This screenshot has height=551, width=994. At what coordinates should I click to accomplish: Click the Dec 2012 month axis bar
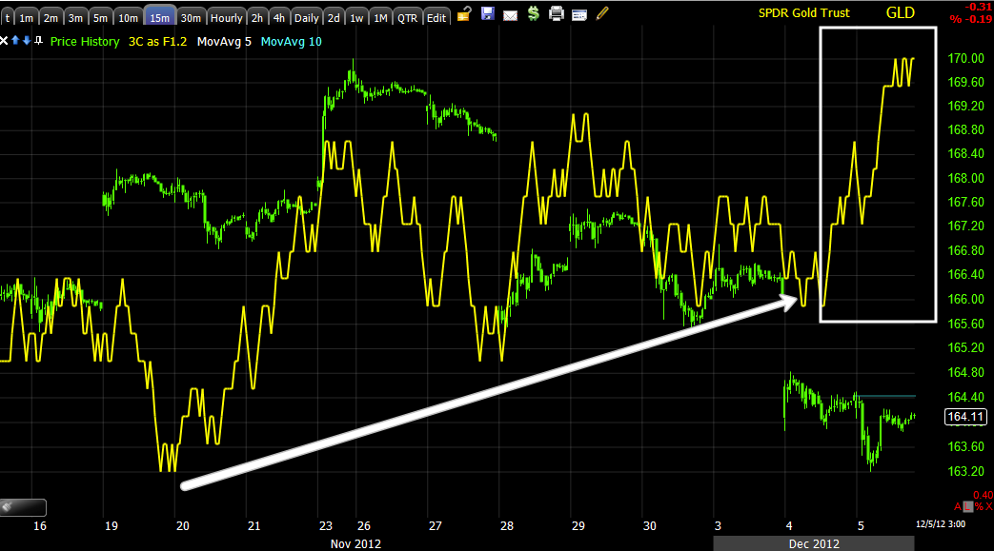814,543
